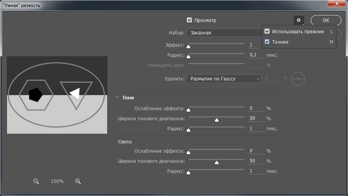The image size is (348, 196).
Task: Click the Эффект value field
Action: point(255,45)
